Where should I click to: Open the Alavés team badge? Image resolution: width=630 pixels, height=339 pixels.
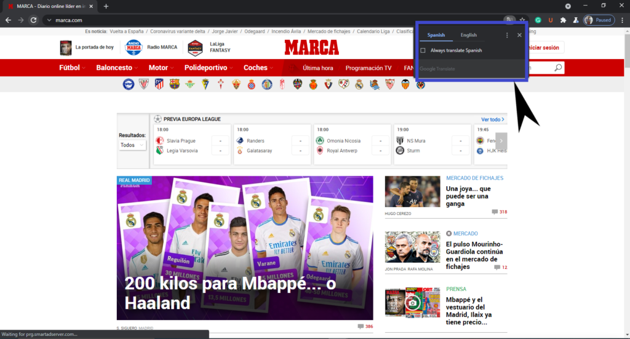(129, 84)
